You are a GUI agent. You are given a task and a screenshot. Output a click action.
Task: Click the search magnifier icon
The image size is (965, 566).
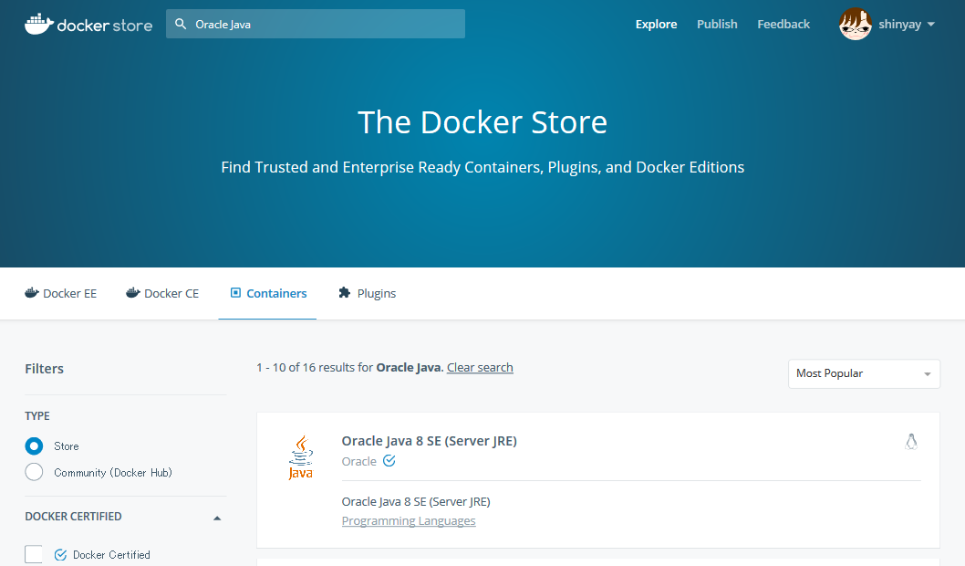click(x=181, y=24)
